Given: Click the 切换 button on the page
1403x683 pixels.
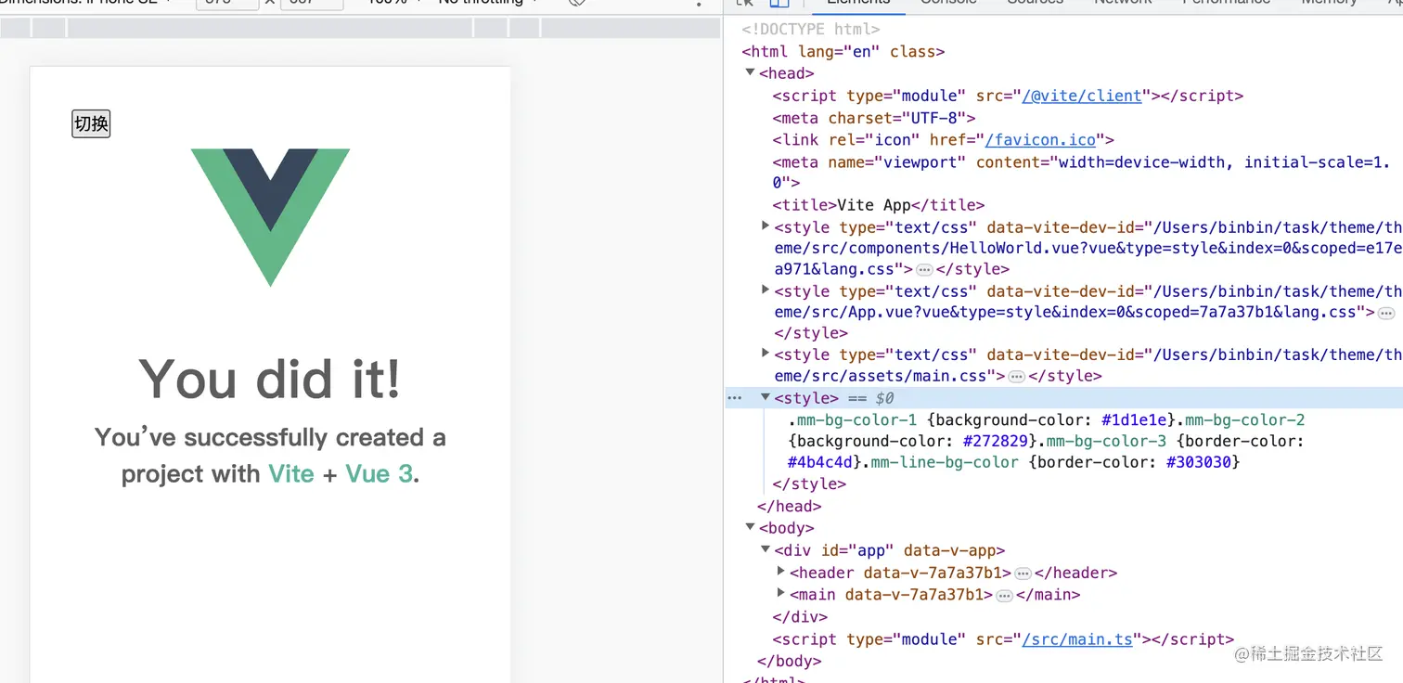Looking at the screenshot, I should (91, 123).
